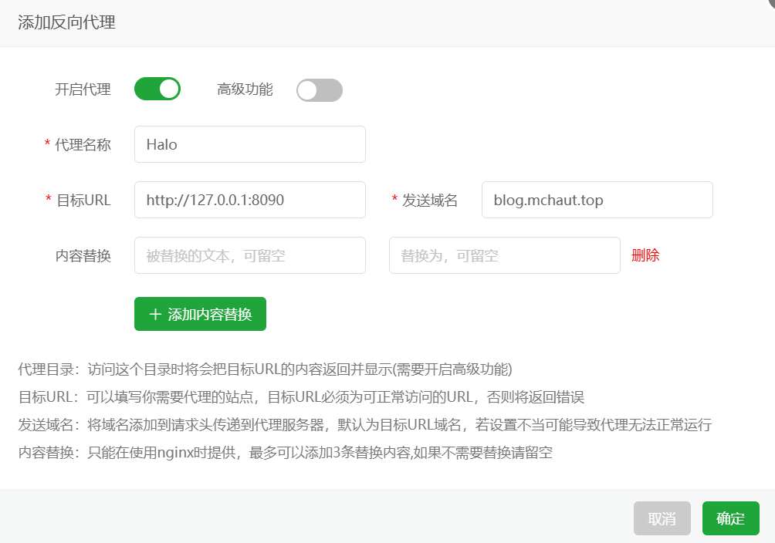The height and width of the screenshot is (543, 775).
Task: Disable the 开启代理 toggle switch
Action: tap(157, 89)
